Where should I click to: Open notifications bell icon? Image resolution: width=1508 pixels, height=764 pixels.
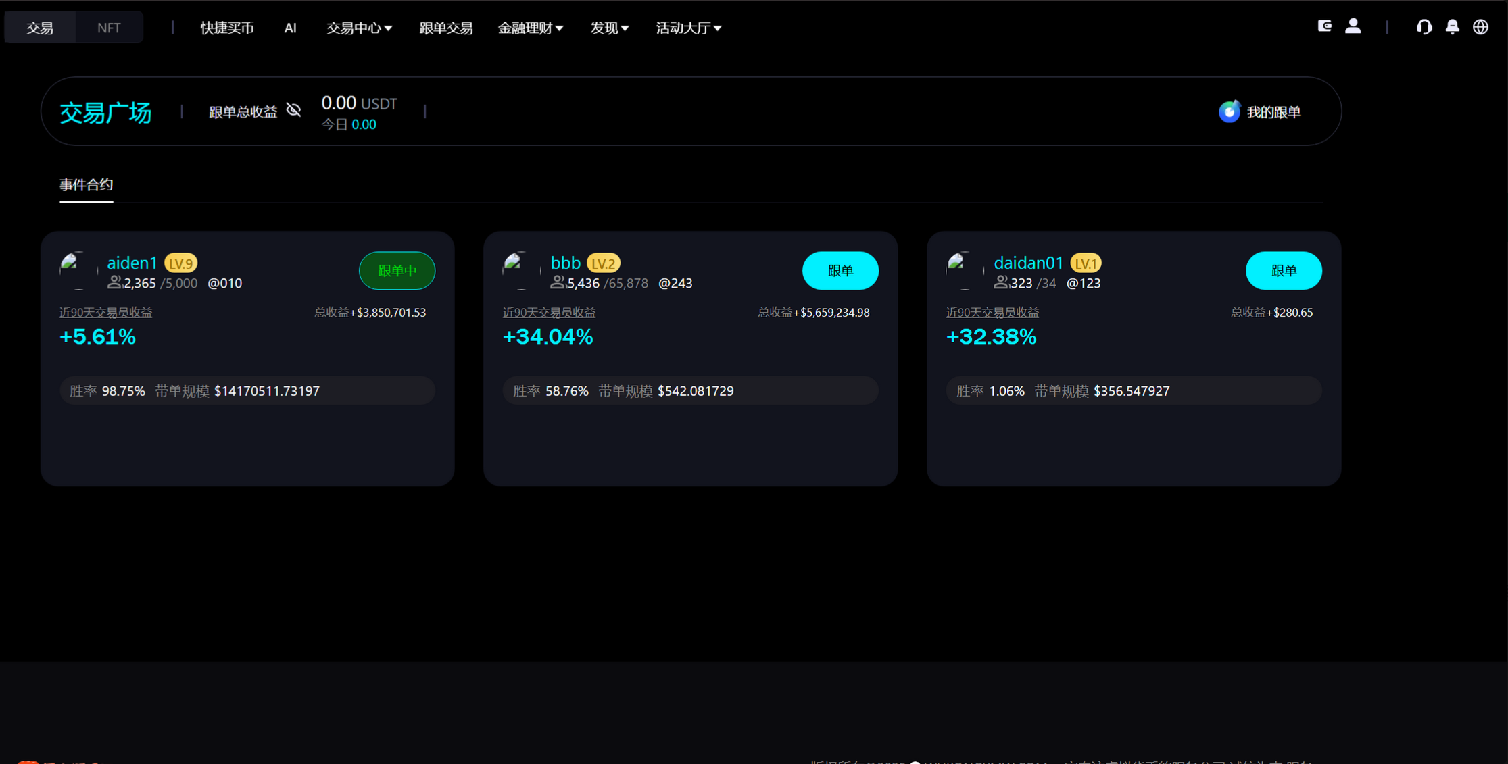(1452, 27)
